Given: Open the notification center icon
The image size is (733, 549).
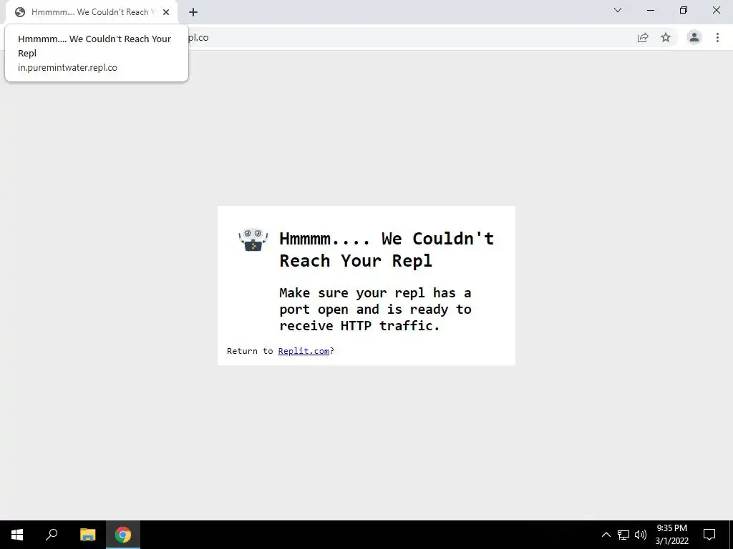Looking at the screenshot, I should [709, 535].
